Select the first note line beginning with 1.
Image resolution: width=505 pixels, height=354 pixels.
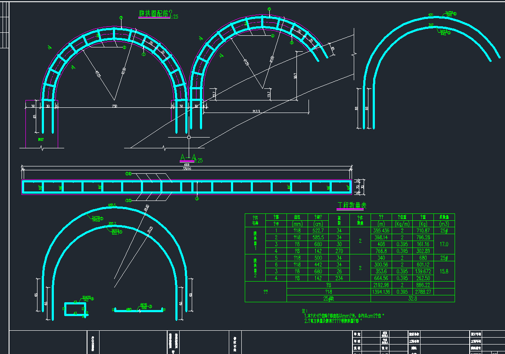(344, 316)
